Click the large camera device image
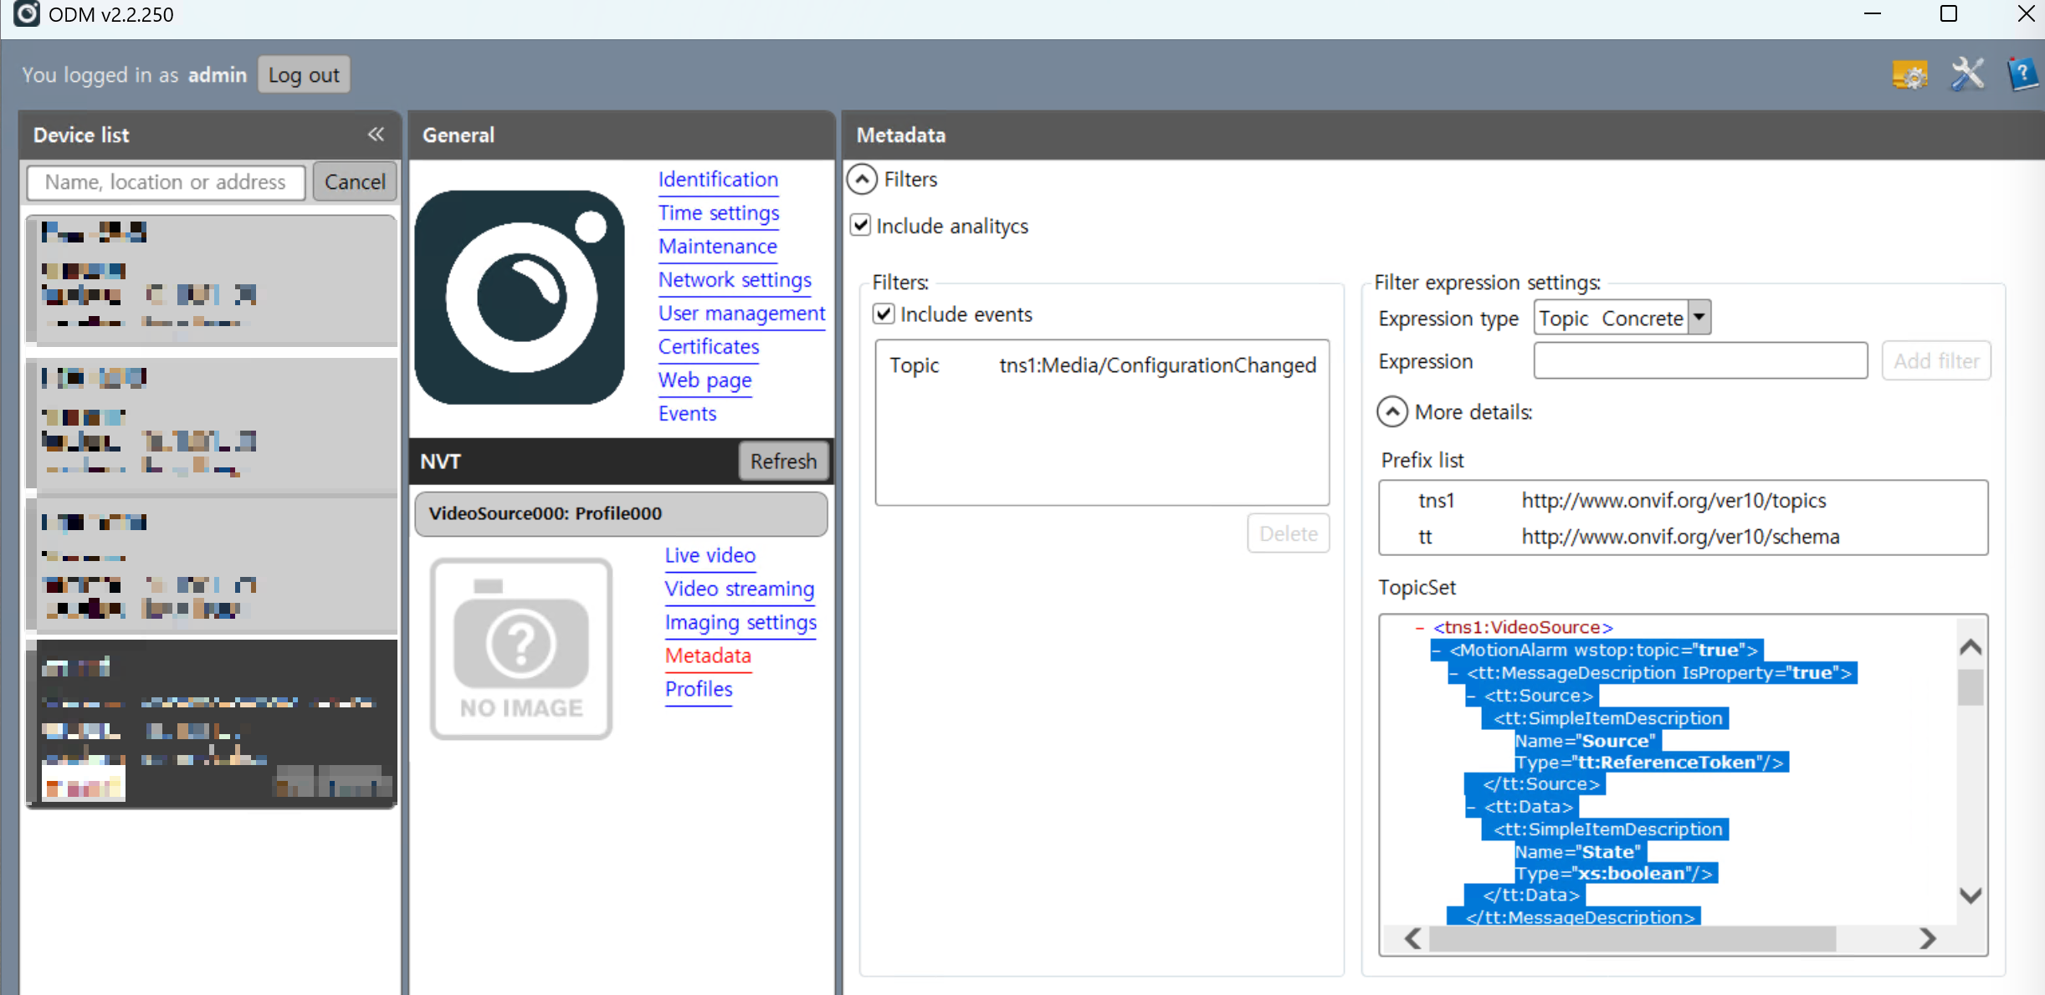This screenshot has height=995, width=2045. 520,298
